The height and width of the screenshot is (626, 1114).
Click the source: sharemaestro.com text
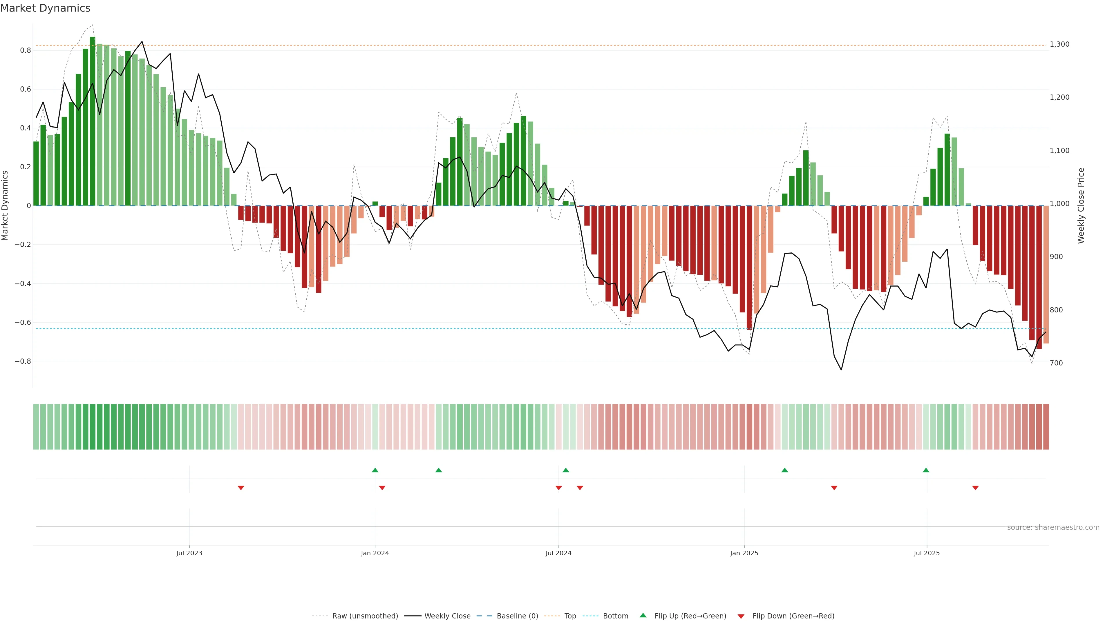(1053, 527)
